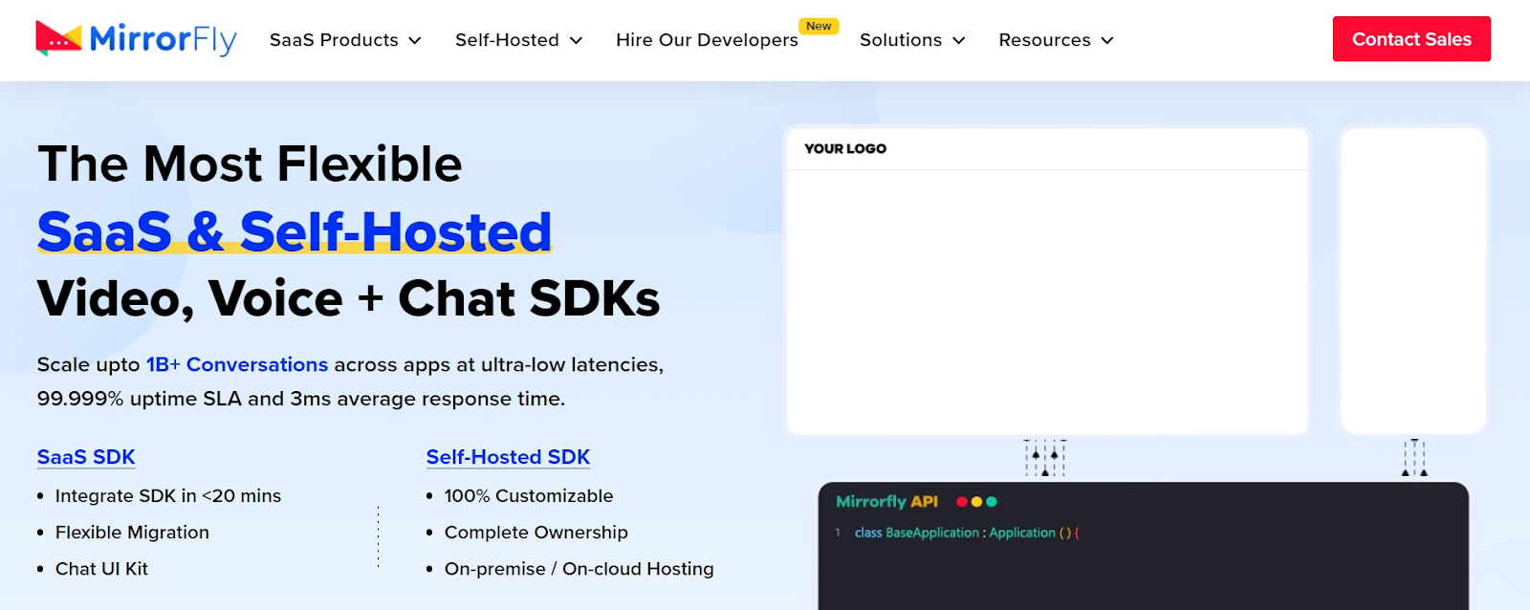The height and width of the screenshot is (610, 1530).
Task: Click the yellow New badge
Action: 819,26
